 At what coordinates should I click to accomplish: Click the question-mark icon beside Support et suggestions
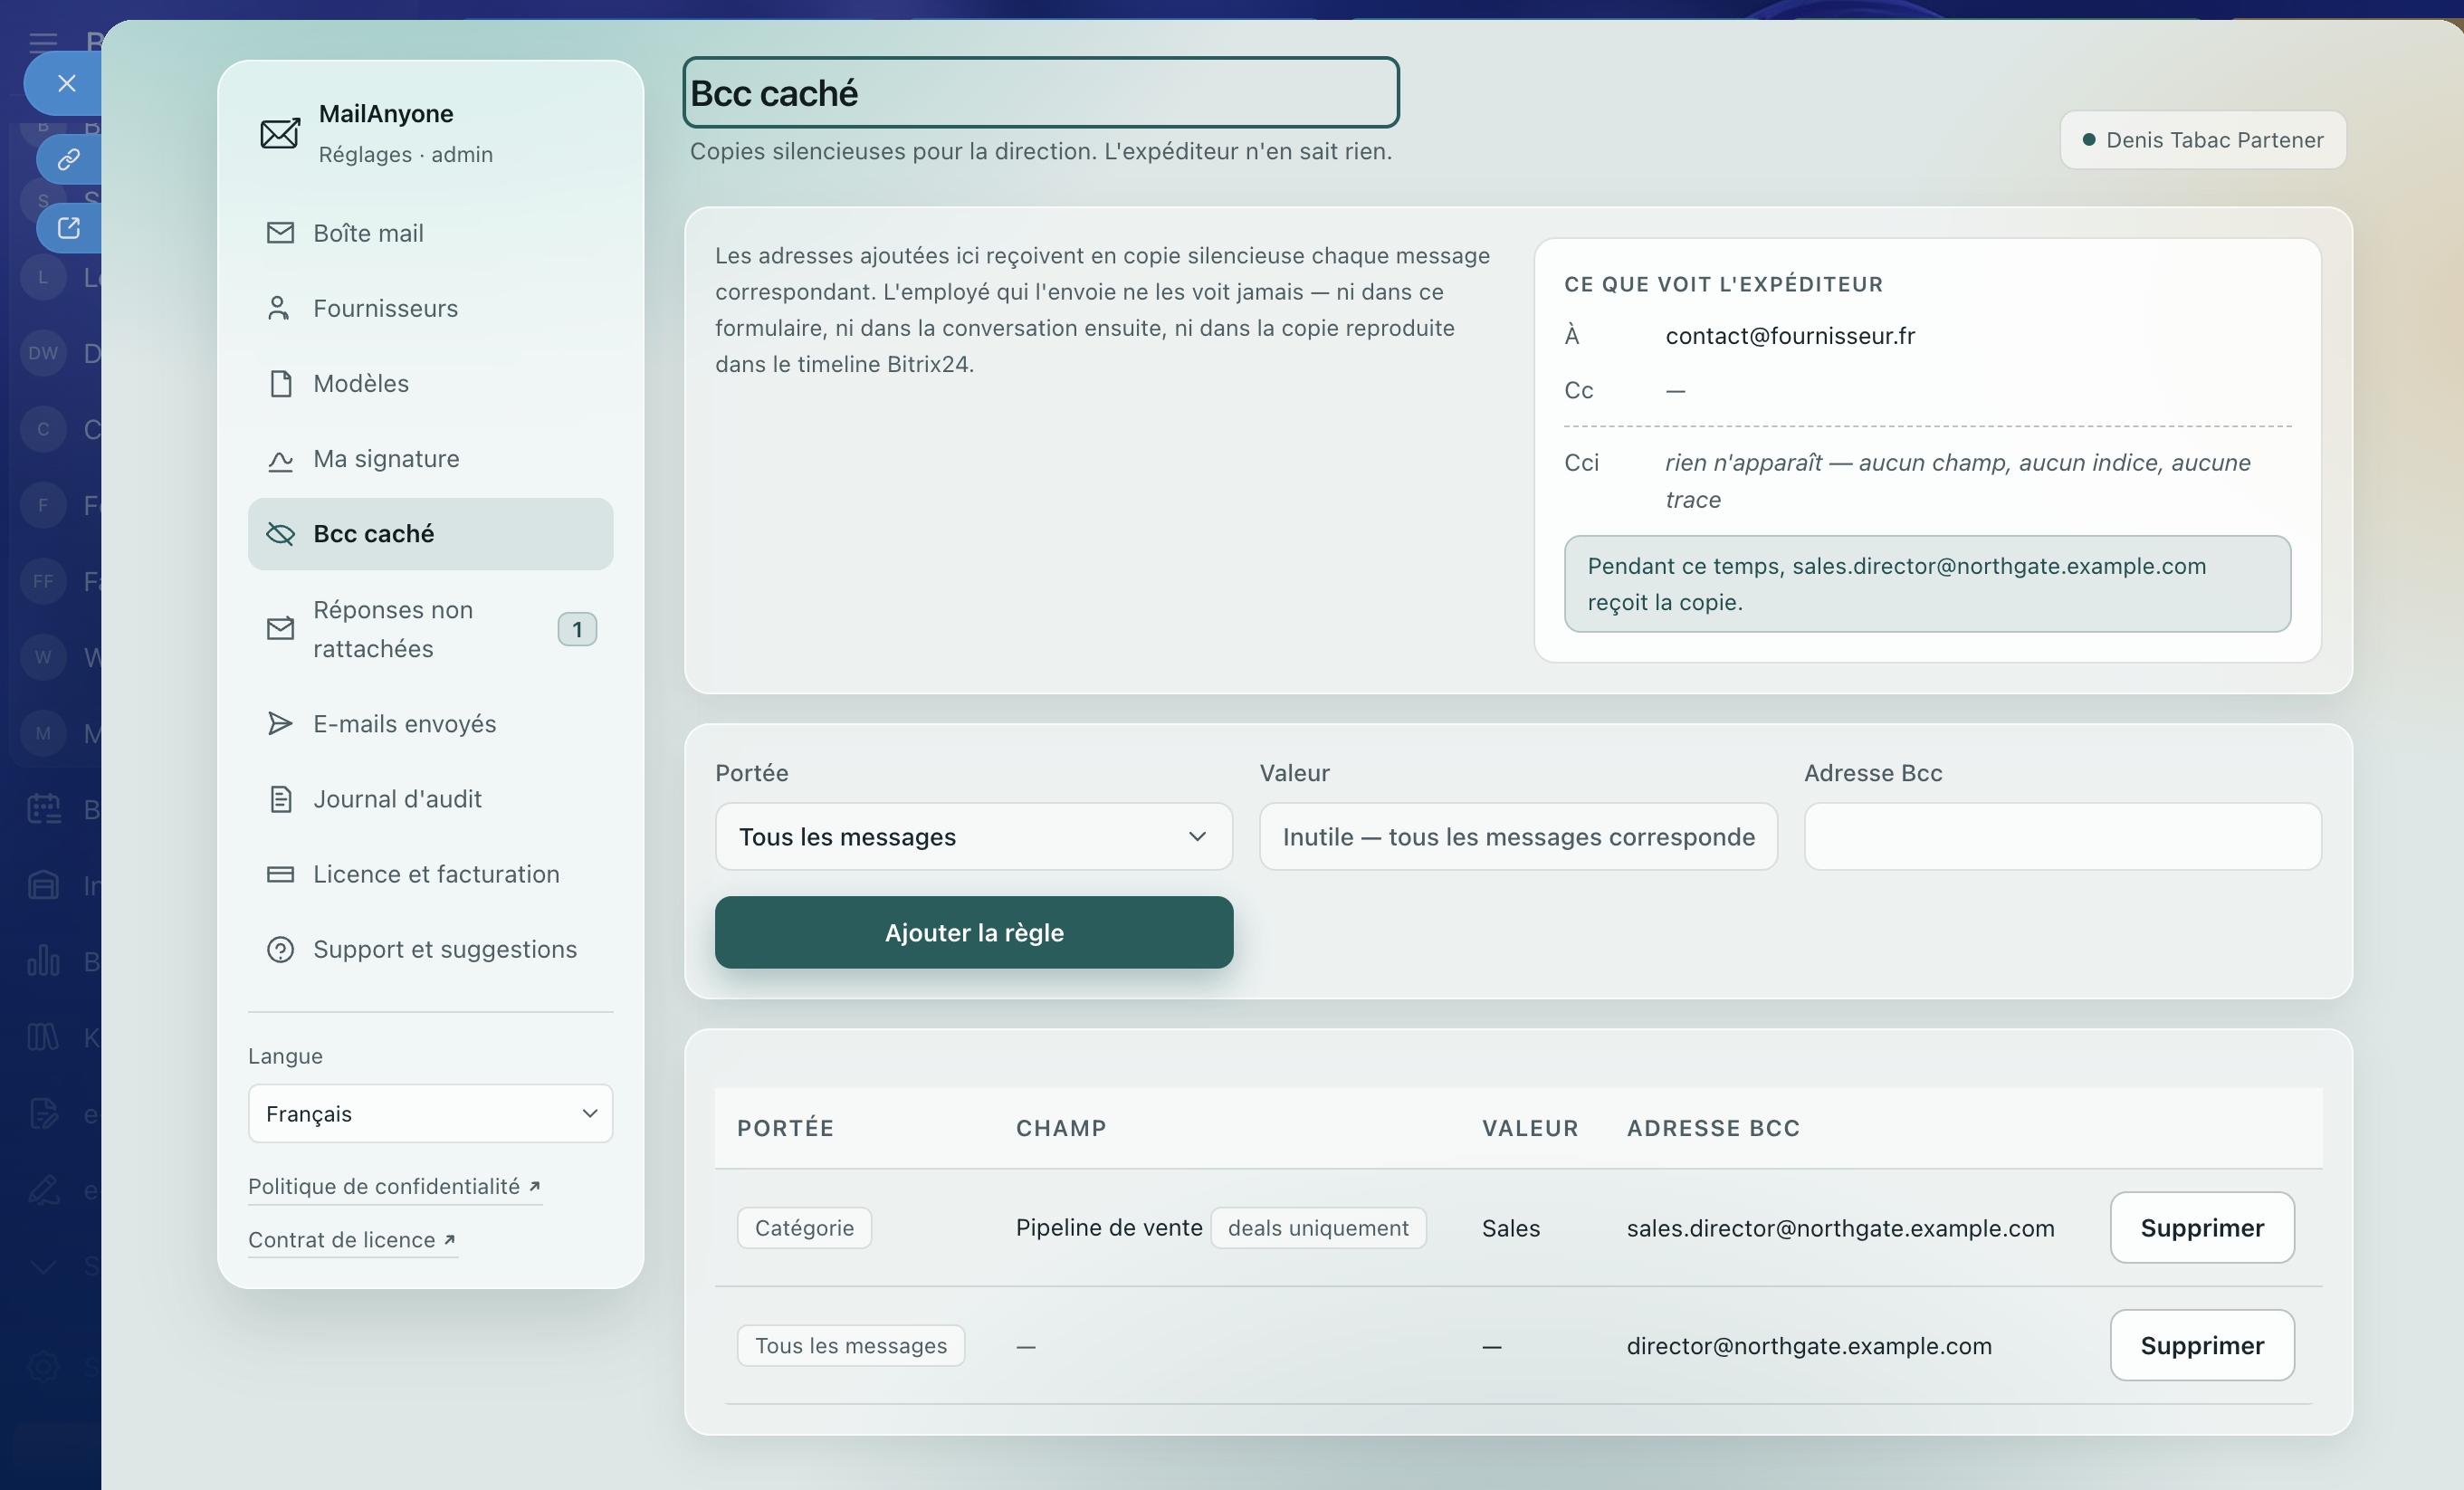280,949
